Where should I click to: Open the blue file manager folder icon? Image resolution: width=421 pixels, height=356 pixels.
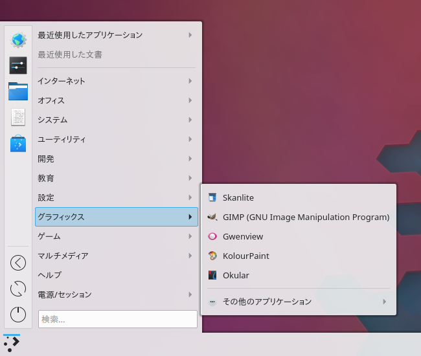(x=18, y=91)
